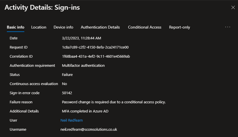
Task: Click the Activity Details: Sign-ins title
Action: [42, 8]
